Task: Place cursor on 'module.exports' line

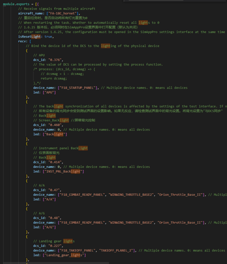Action: click(x=21, y=4)
